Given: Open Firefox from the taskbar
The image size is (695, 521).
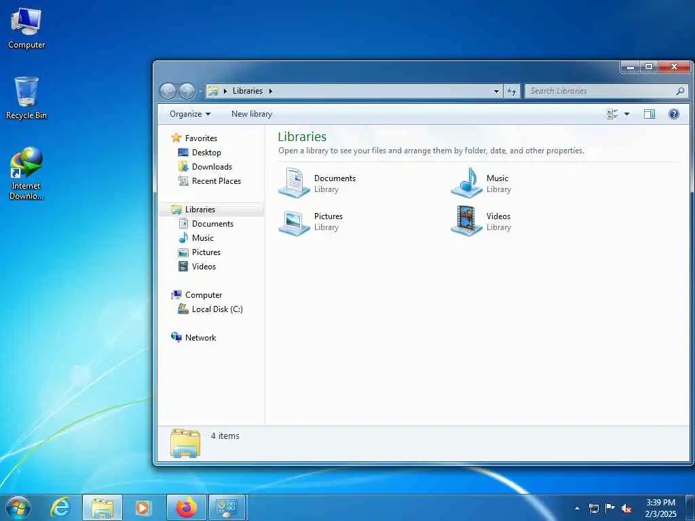Looking at the screenshot, I should click(x=186, y=507).
